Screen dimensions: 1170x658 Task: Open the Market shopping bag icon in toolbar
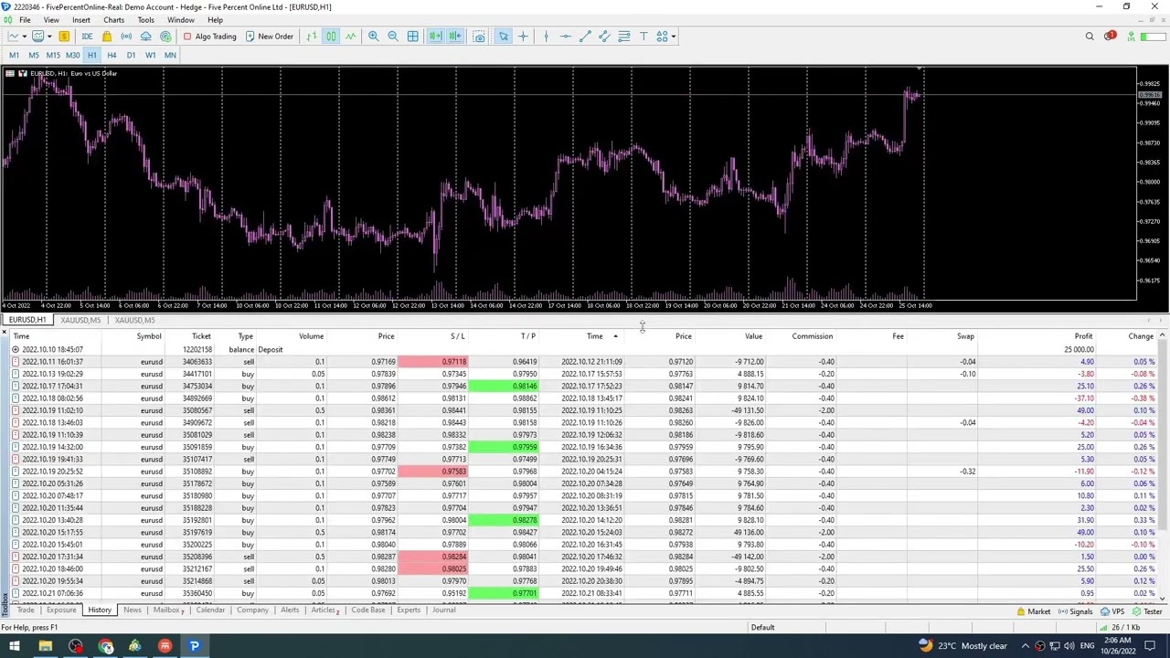click(x=107, y=37)
